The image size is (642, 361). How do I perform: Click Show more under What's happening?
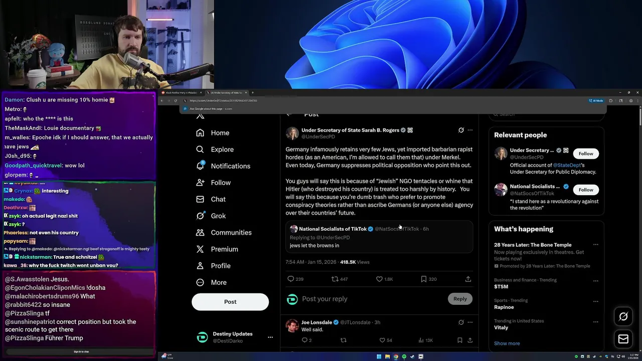(507, 343)
